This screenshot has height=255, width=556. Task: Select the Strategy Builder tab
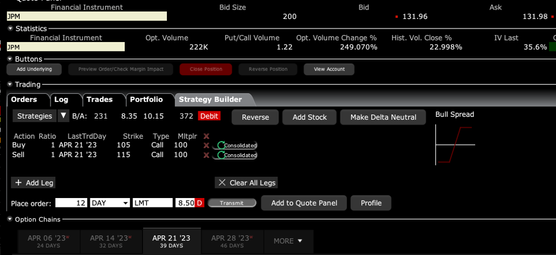210,100
